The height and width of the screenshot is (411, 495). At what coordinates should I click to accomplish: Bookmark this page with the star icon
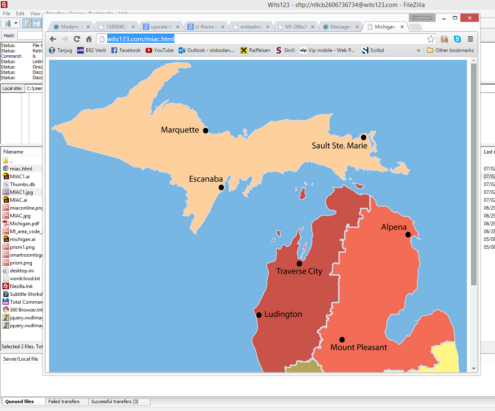click(x=431, y=39)
